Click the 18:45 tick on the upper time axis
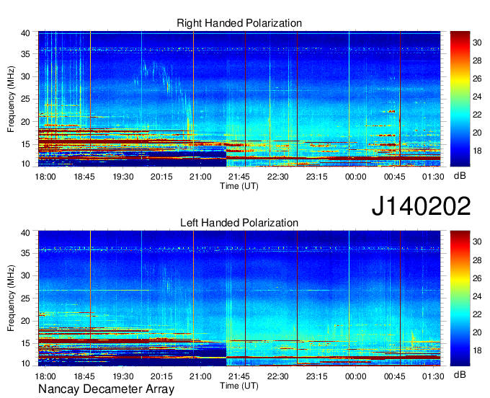 pos(84,177)
